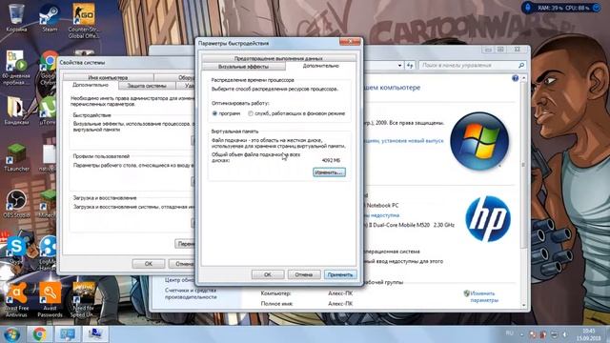Viewport: 610px width, 343px height.
Task: Click the "4092 МБ" paging file value
Action: pyautogui.click(x=331, y=160)
